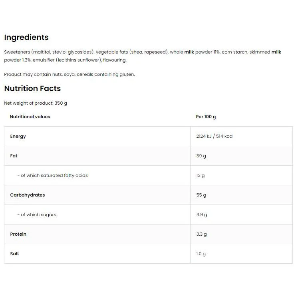The width and height of the screenshot is (296, 296).
Task: Select the Salt row label
Action: pos(14,254)
